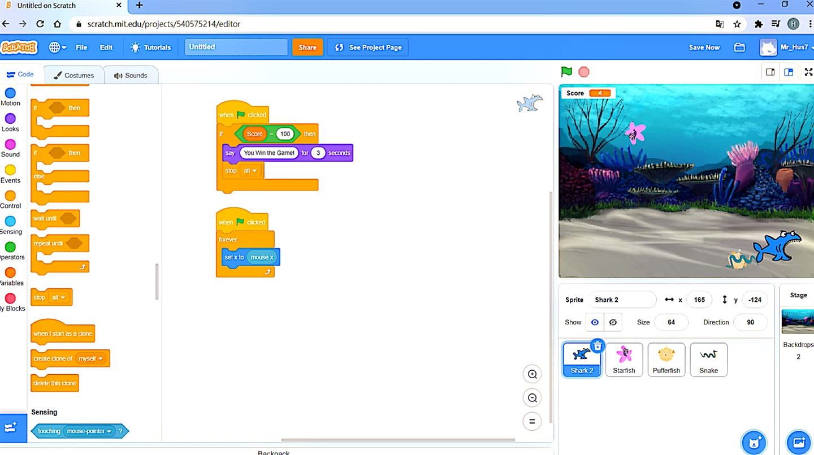Viewport: 814px width, 455px height.
Task: Zoom in on the code workspace
Action: (532, 374)
